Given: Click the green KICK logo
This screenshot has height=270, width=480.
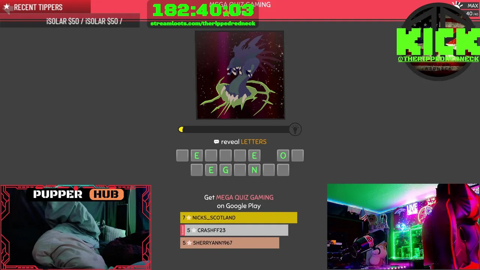Looking at the screenshot, I should (438, 41).
